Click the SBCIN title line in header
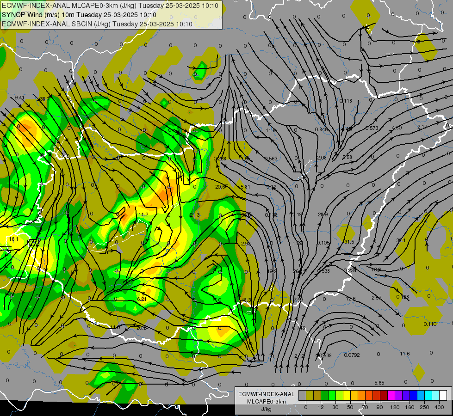 97,24
